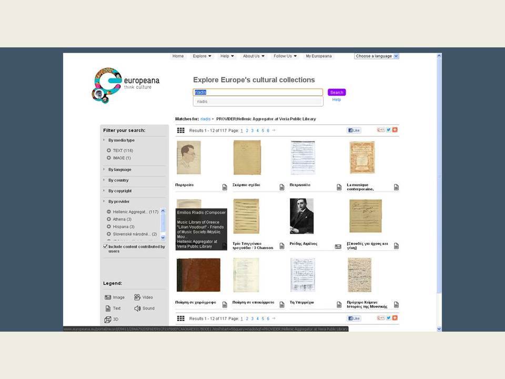Viewport: 505px width, 379px height.
Task: Click the page scroll-down arrow at bottom right
Action: [x=439, y=328]
